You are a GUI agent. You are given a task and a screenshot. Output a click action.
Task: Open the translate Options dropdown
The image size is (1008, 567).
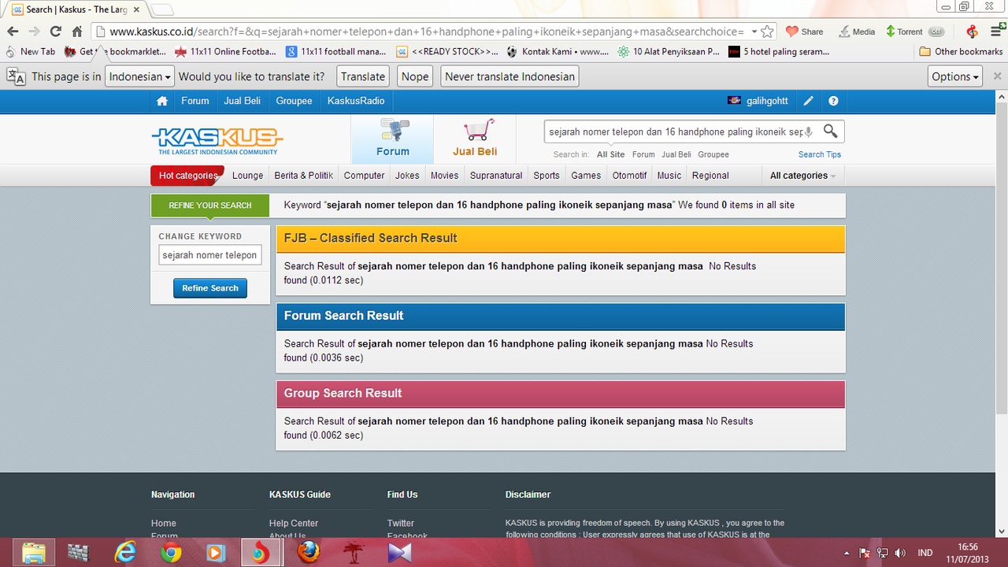pos(955,76)
